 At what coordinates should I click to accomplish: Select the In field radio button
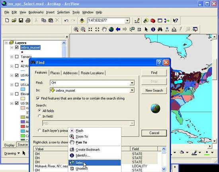click(x=39, y=116)
